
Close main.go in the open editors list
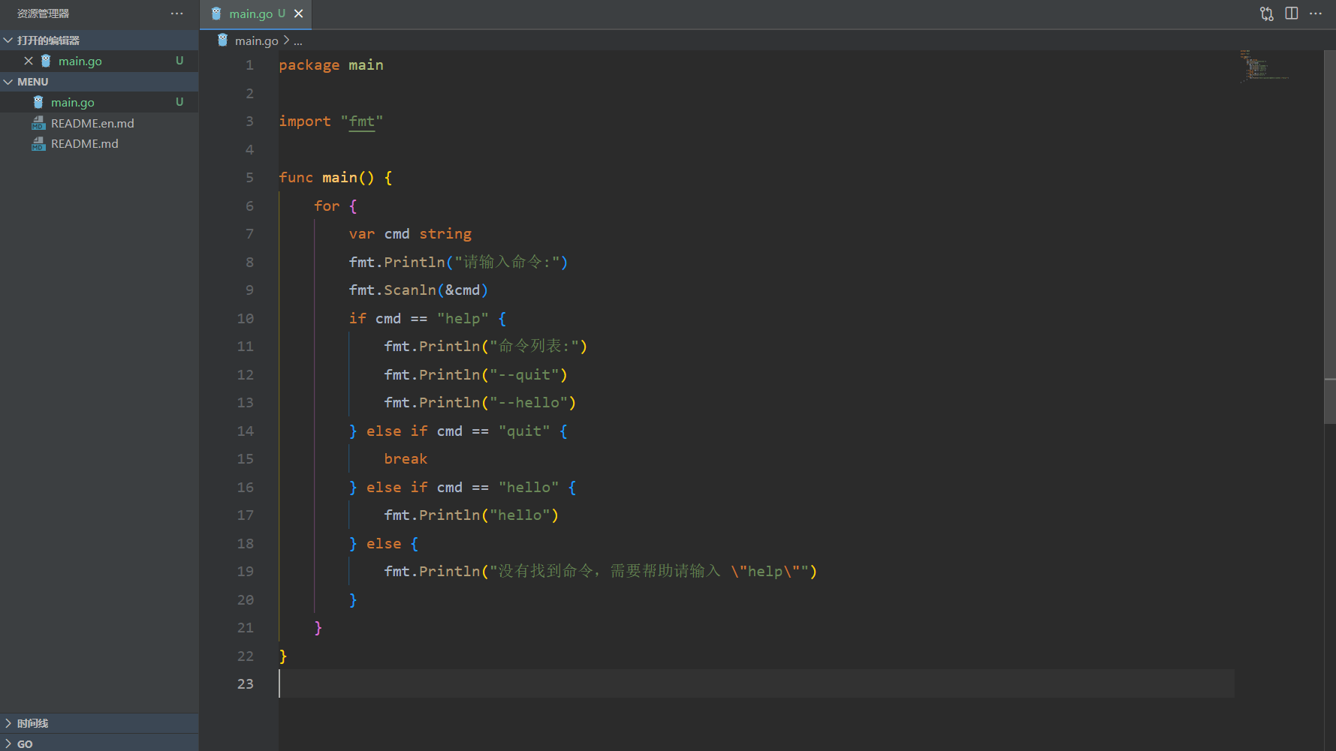point(29,61)
